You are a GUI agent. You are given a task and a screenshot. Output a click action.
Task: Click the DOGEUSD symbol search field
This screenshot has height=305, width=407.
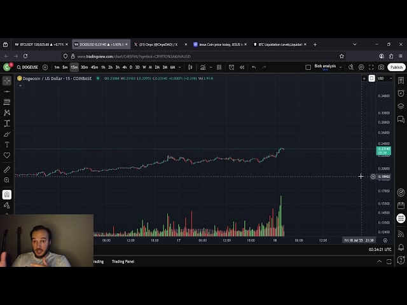pos(28,67)
